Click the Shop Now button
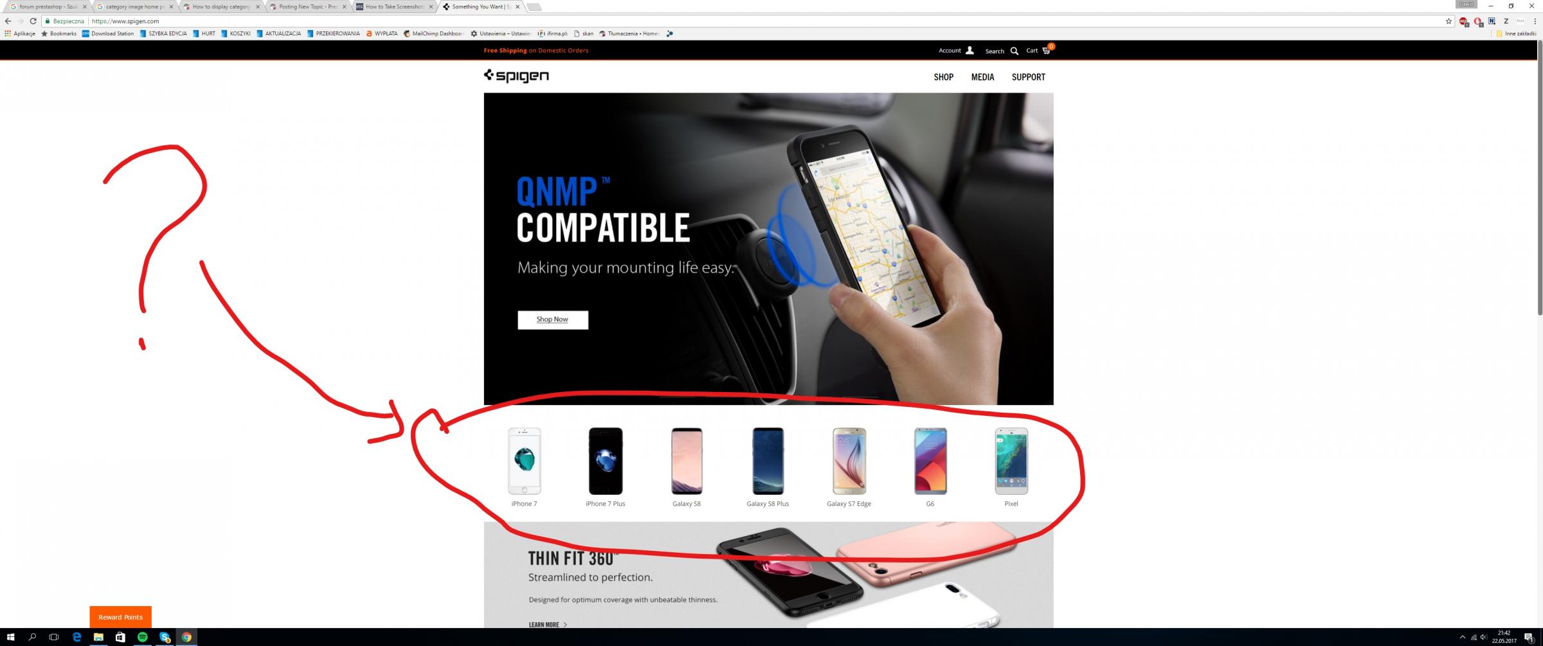 pyautogui.click(x=552, y=319)
